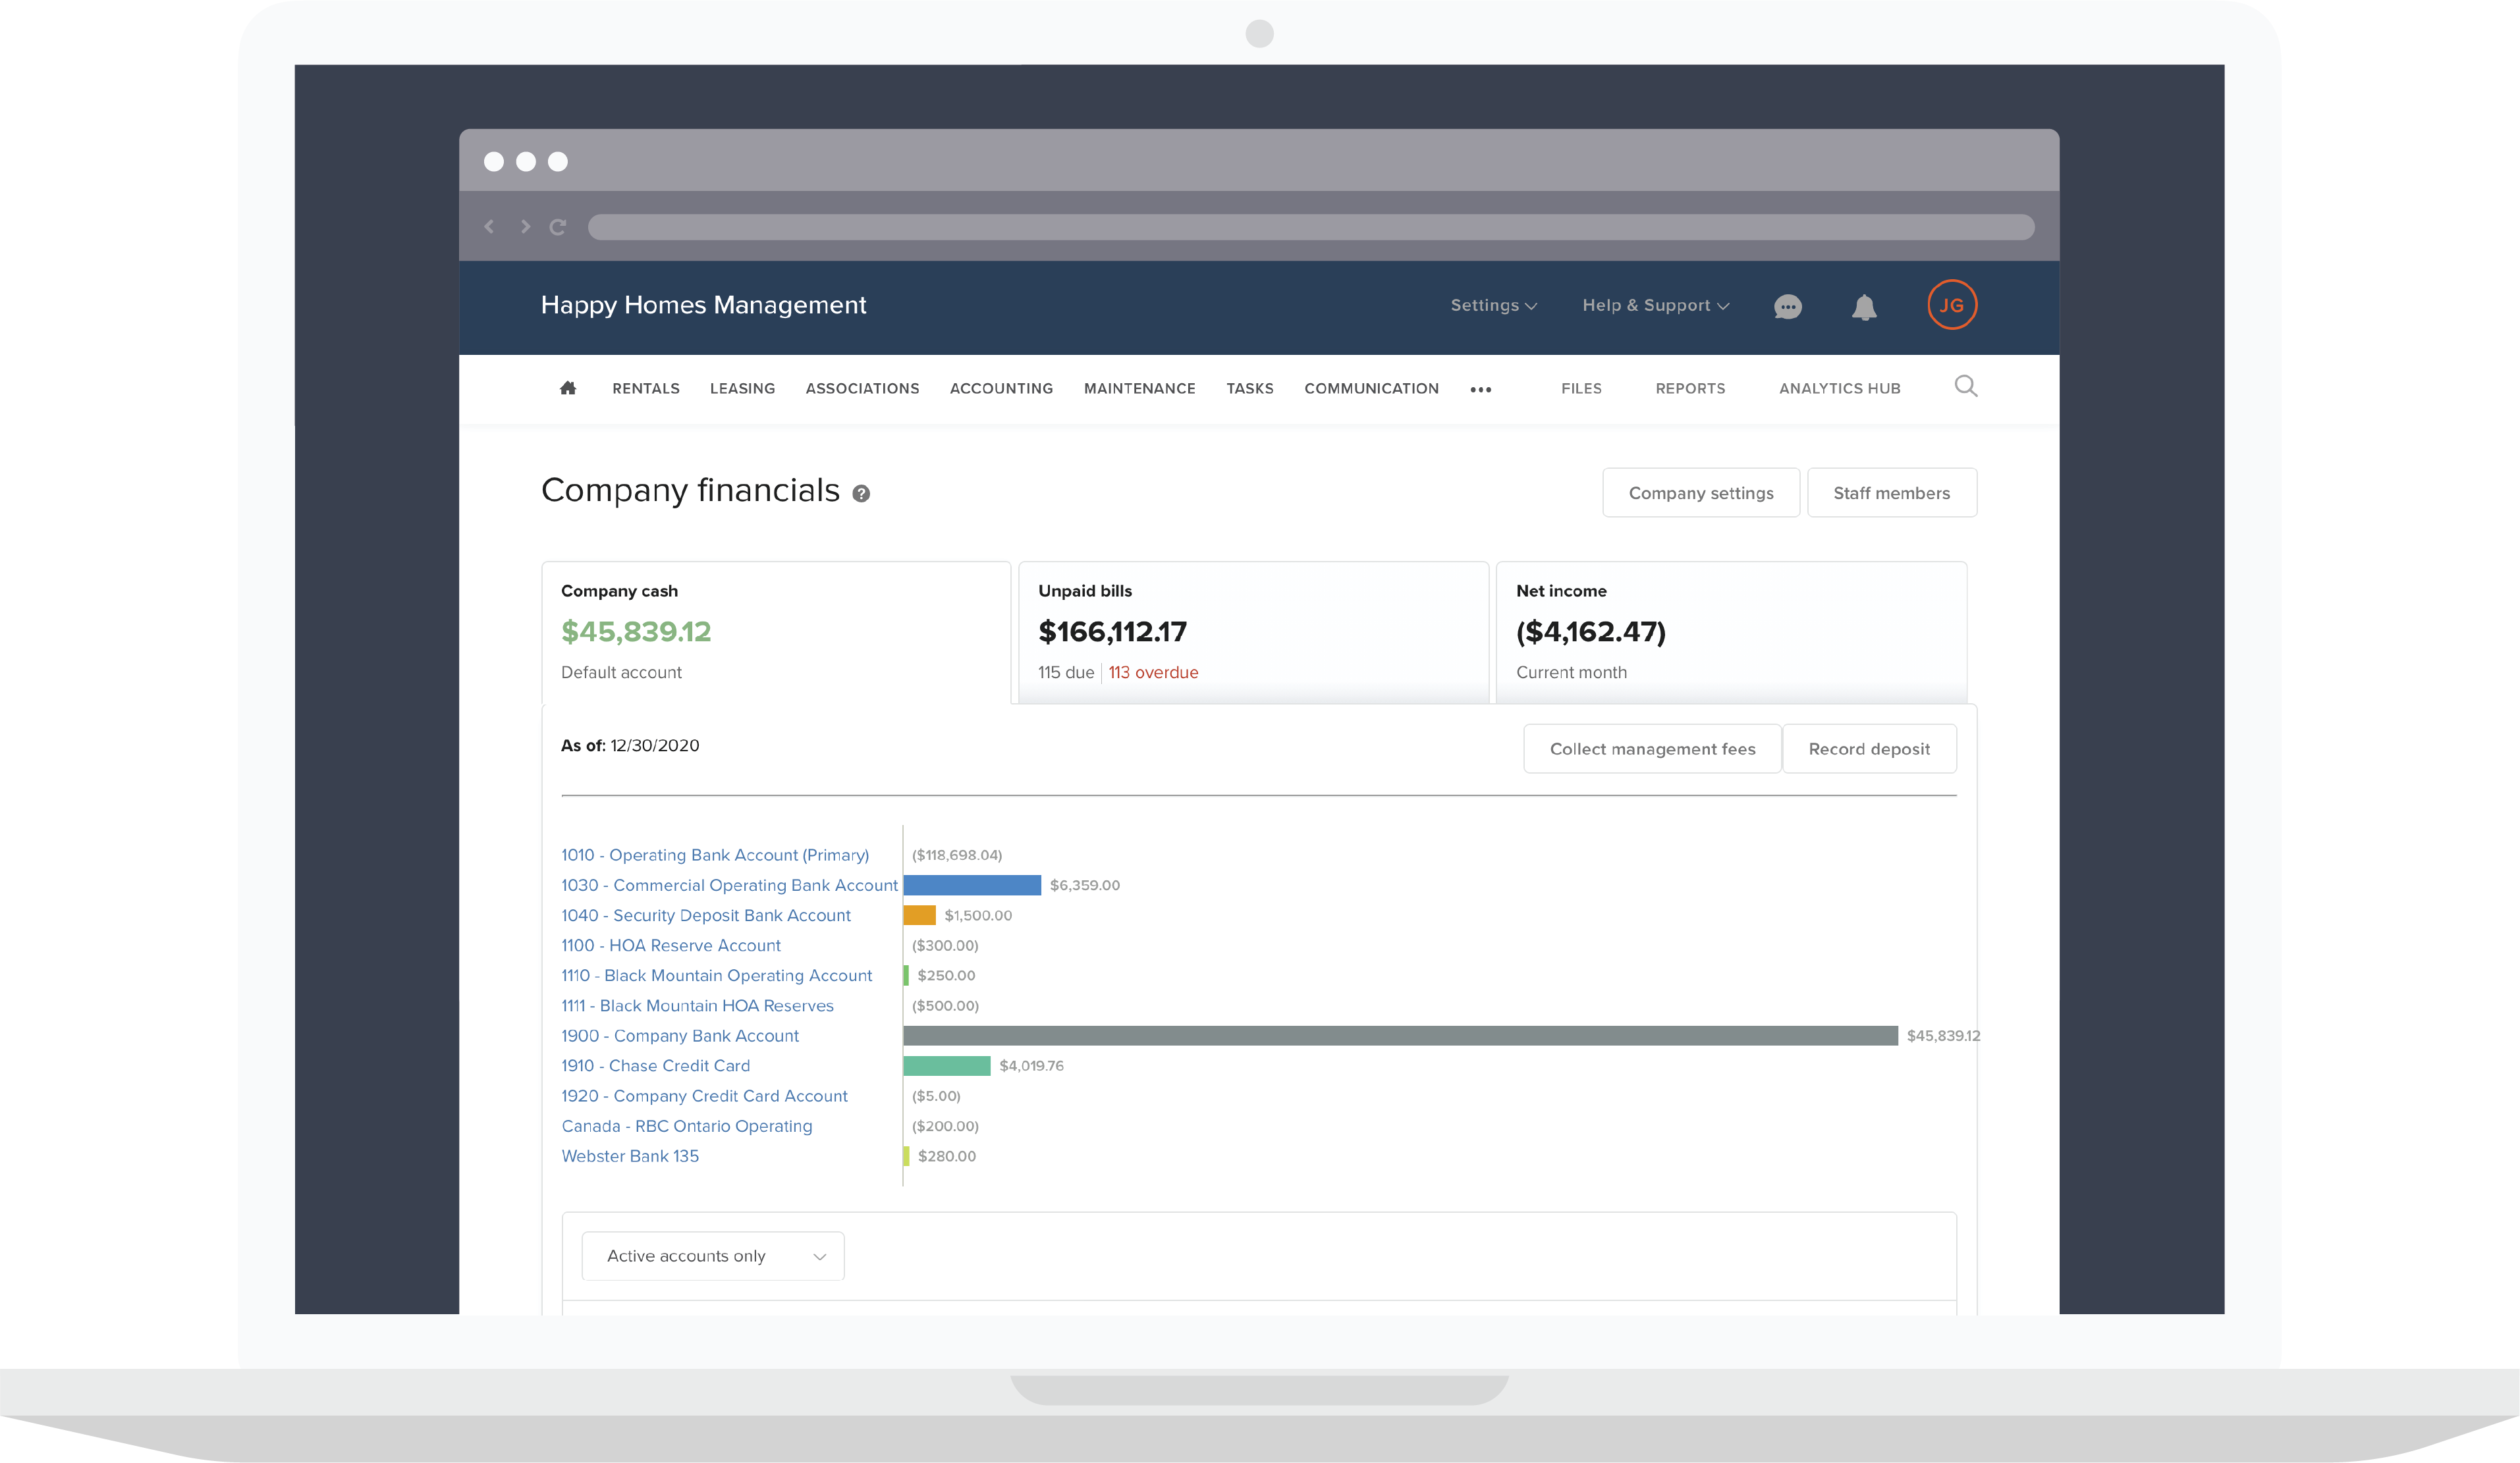Click the gray $45,839.12 chart bar
Screen dimensions: 2520x1463
[1400, 1036]
